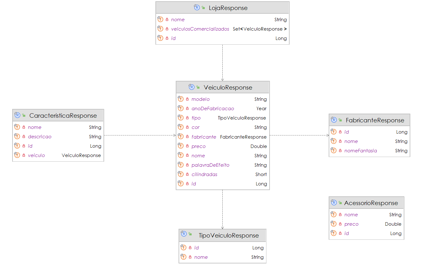Click the cor field name

click(x=195, y=127)
